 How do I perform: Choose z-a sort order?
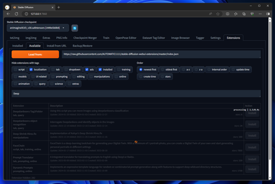[196, 70]
